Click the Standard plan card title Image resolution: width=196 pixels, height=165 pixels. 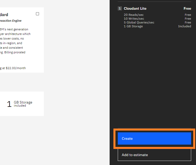[4, 15]
